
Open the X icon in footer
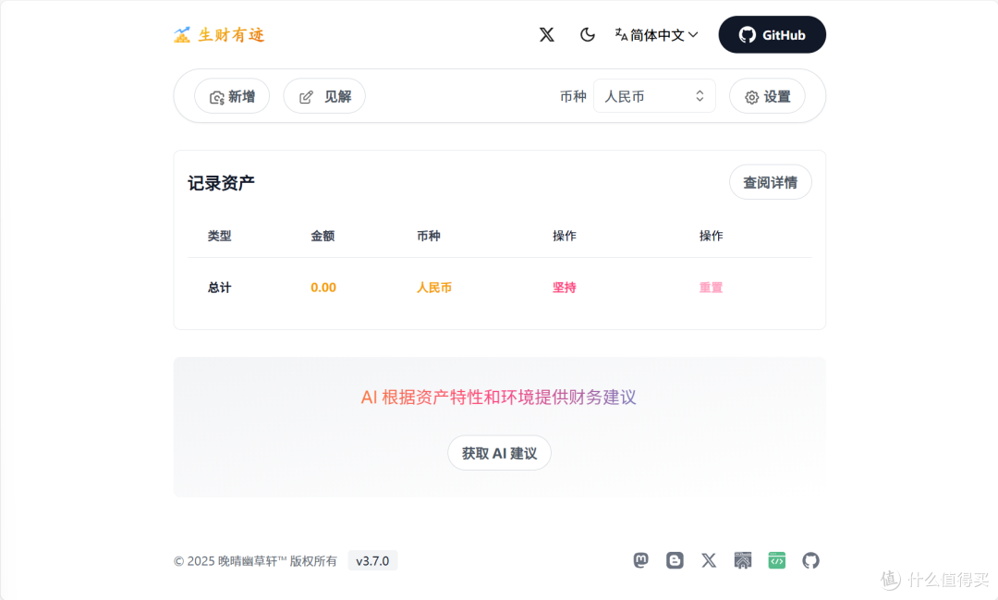(709, 560)
